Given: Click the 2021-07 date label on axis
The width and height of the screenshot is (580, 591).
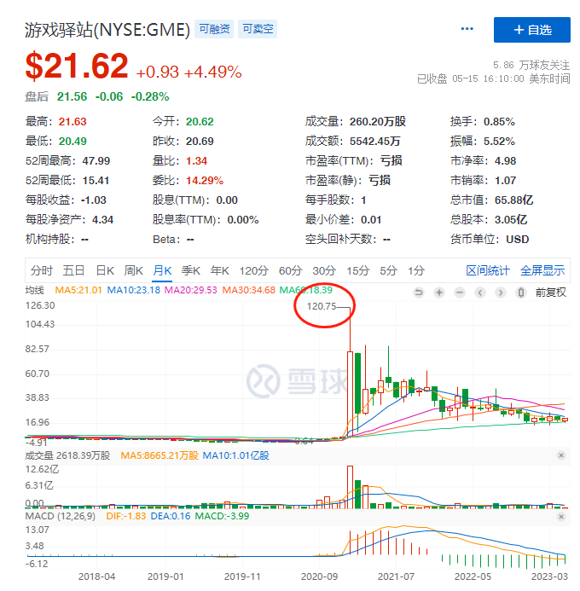Looking at the screenshot, I should point(396,577).
